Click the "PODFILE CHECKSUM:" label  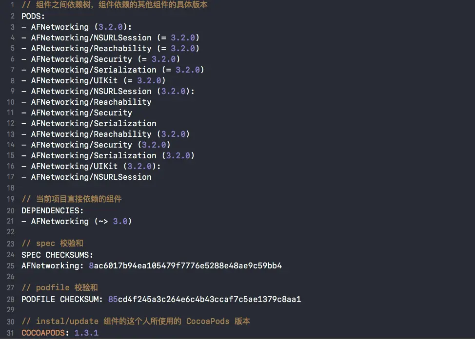click(62, 300)
